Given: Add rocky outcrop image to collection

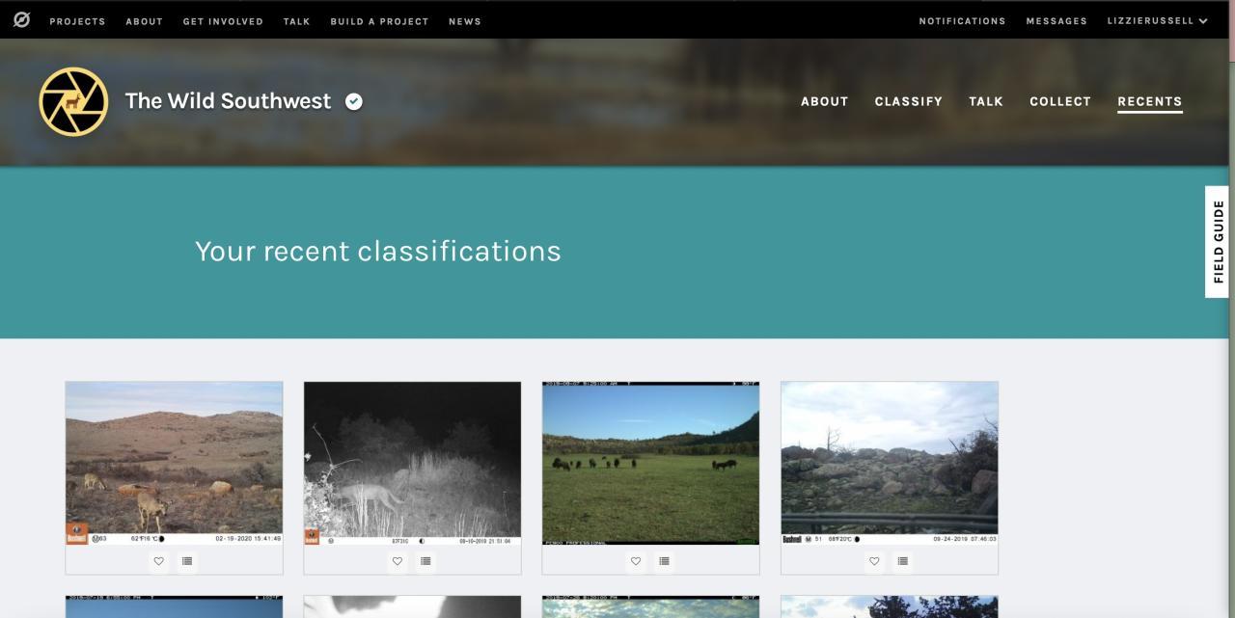Looking at the screenshot, I should (902, 561).
